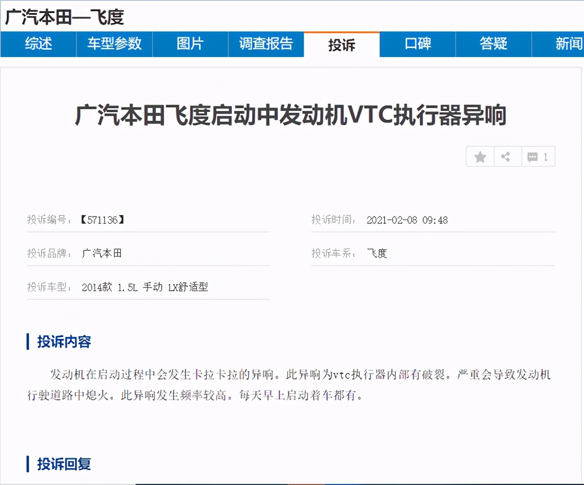Click the car series 飞度 link

[x=377, y=253]
